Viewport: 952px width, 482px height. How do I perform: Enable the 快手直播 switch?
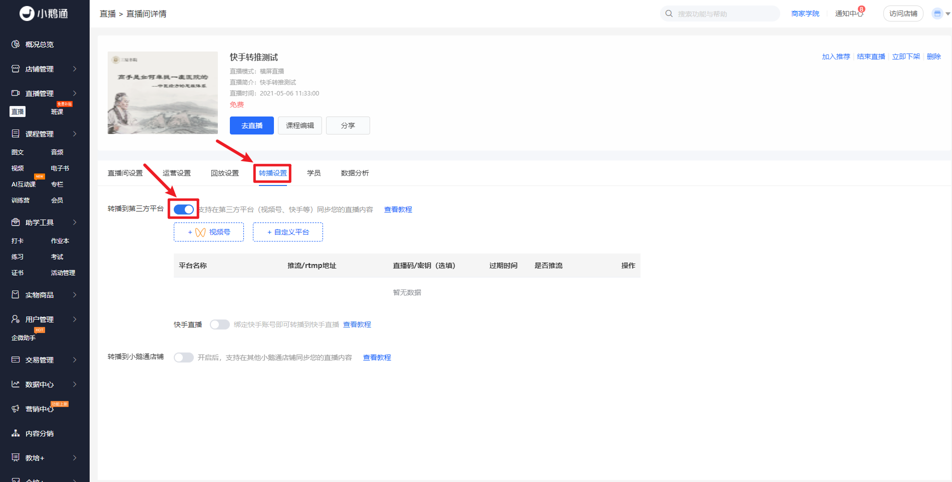pyautogui.click(x=219, y=324)
